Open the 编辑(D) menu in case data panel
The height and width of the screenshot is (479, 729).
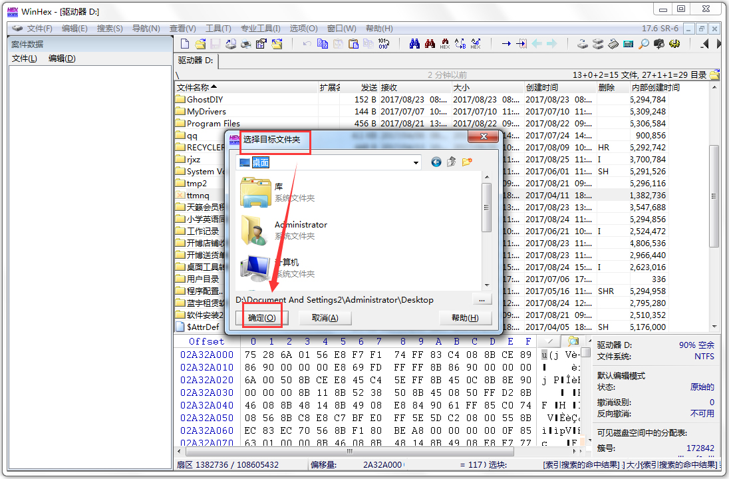click(62, 58)
